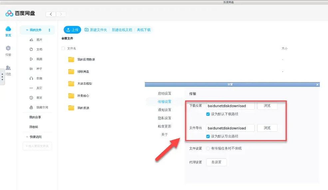328x190 pixels.
Task: Click the 下载位置 path input field
Action: tap(230, 106)
